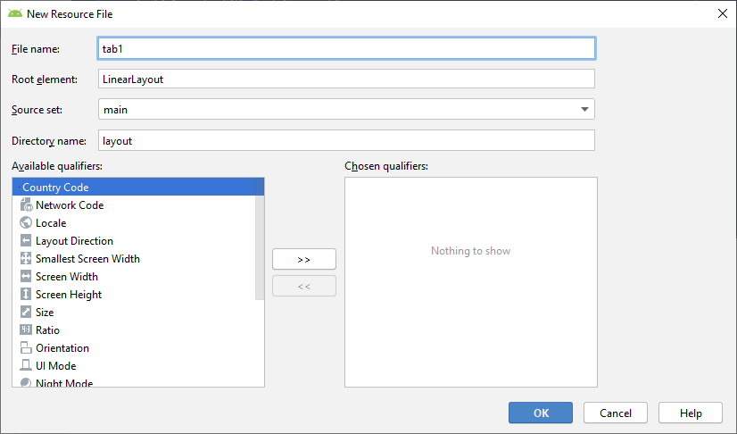Viewport: 737px width, 434px height.
Task: Select the Orientation qualifier
Action: tap(62, 348)
